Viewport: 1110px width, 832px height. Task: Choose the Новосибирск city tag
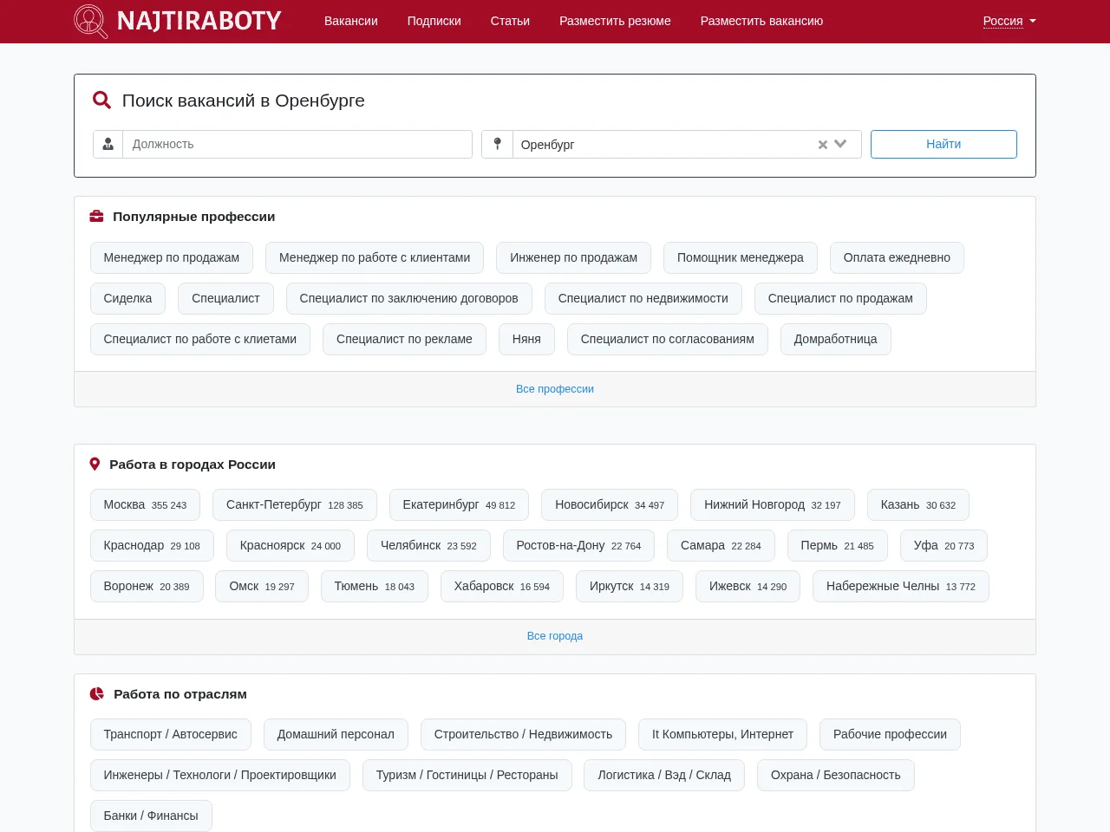(610, 504)
